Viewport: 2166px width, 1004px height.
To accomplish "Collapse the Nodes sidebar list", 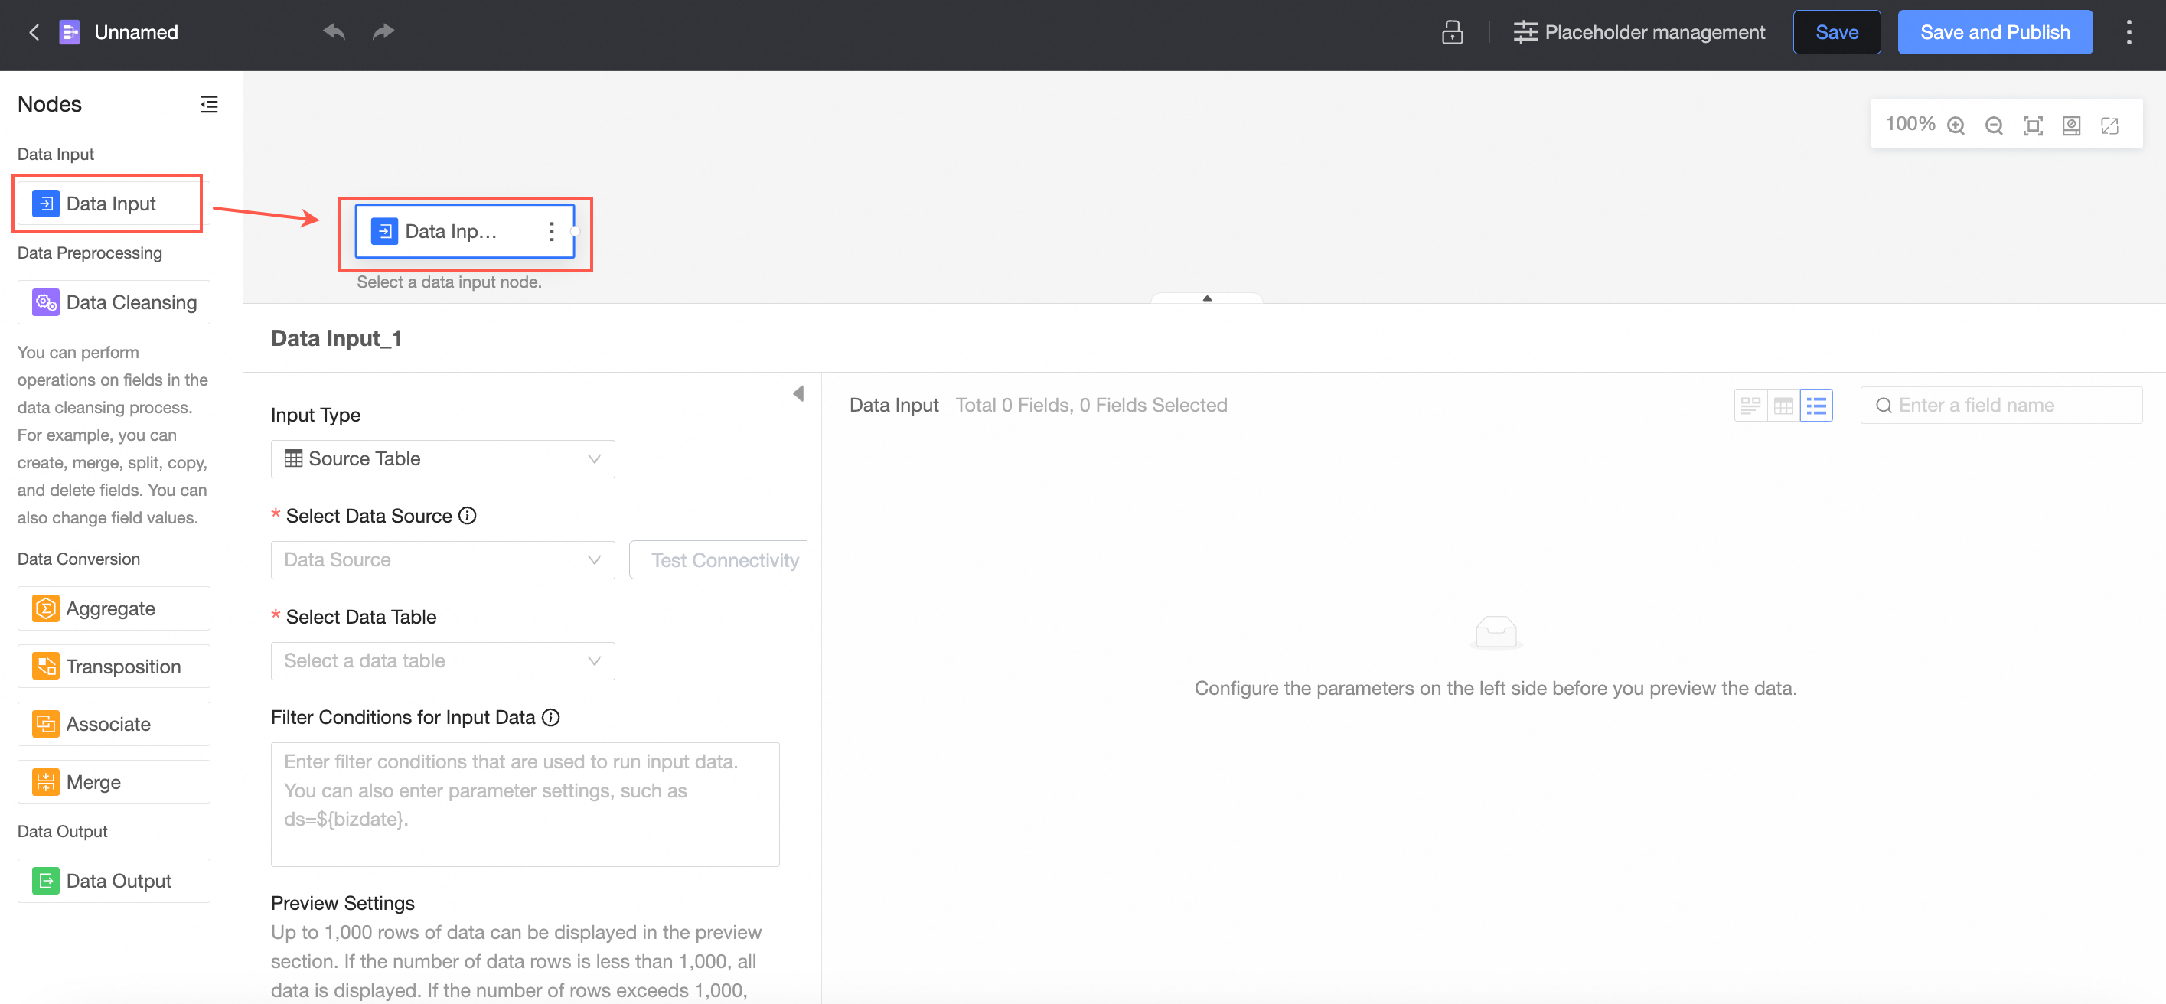I will pos(208,103).
